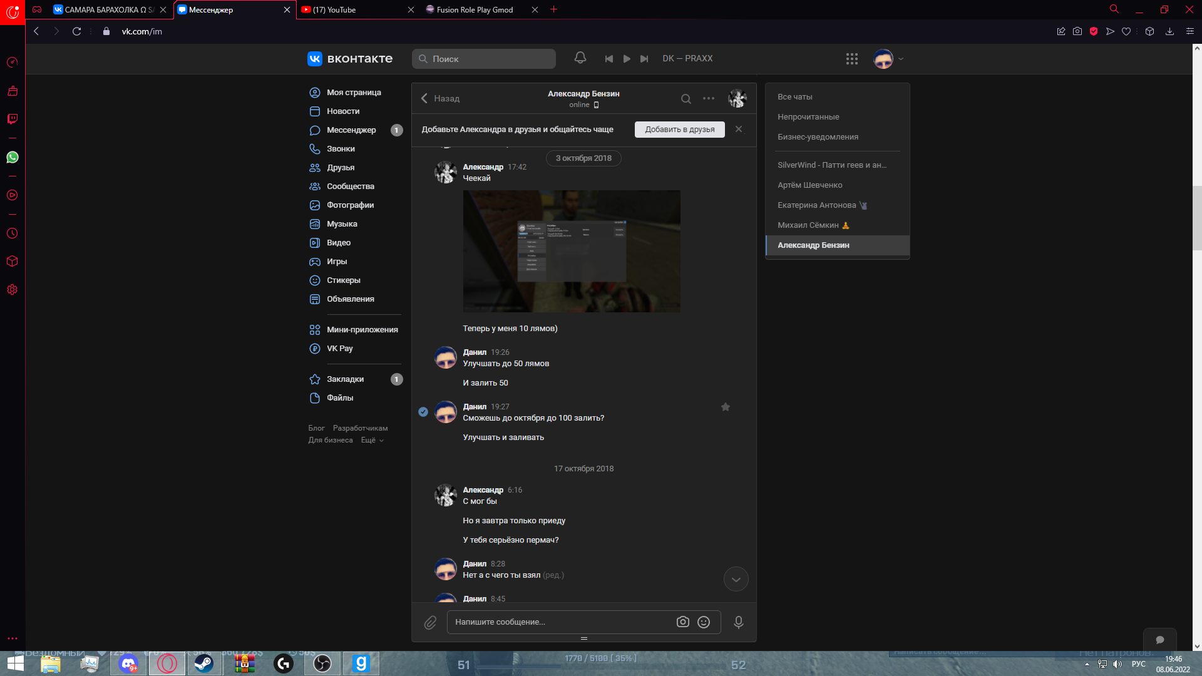Open the shared game screenshot image
The image size is (1202, 676).
[x=571, y=251]
